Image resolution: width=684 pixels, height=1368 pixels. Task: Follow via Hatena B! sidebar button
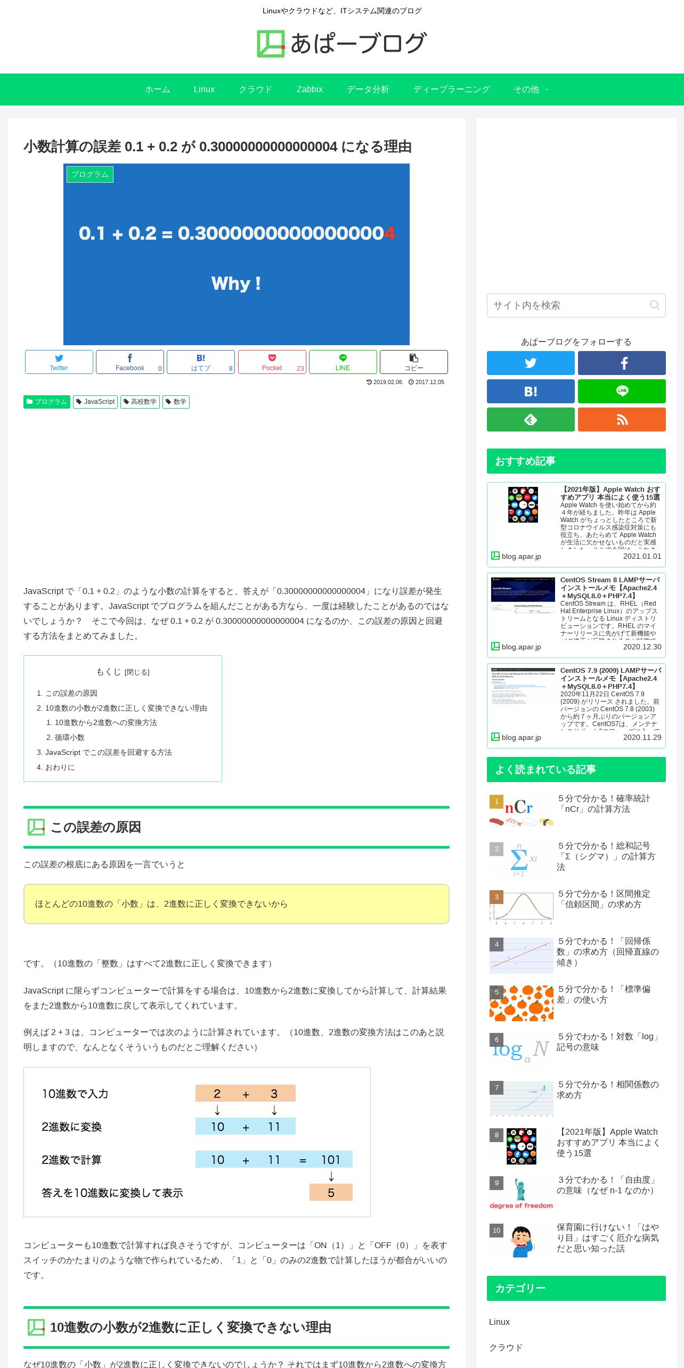click(531, 392)
